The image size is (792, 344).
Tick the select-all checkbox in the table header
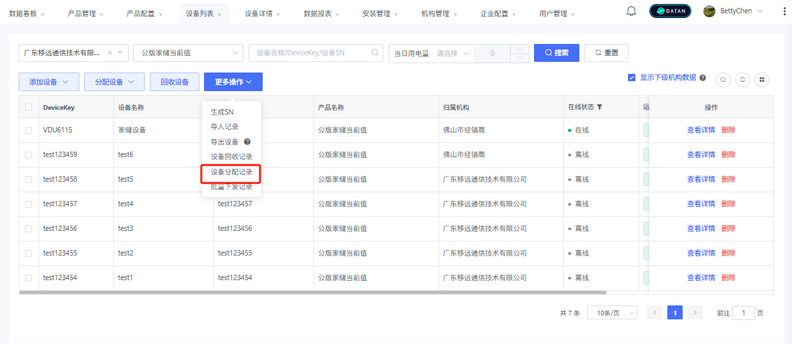coord(29,107)
